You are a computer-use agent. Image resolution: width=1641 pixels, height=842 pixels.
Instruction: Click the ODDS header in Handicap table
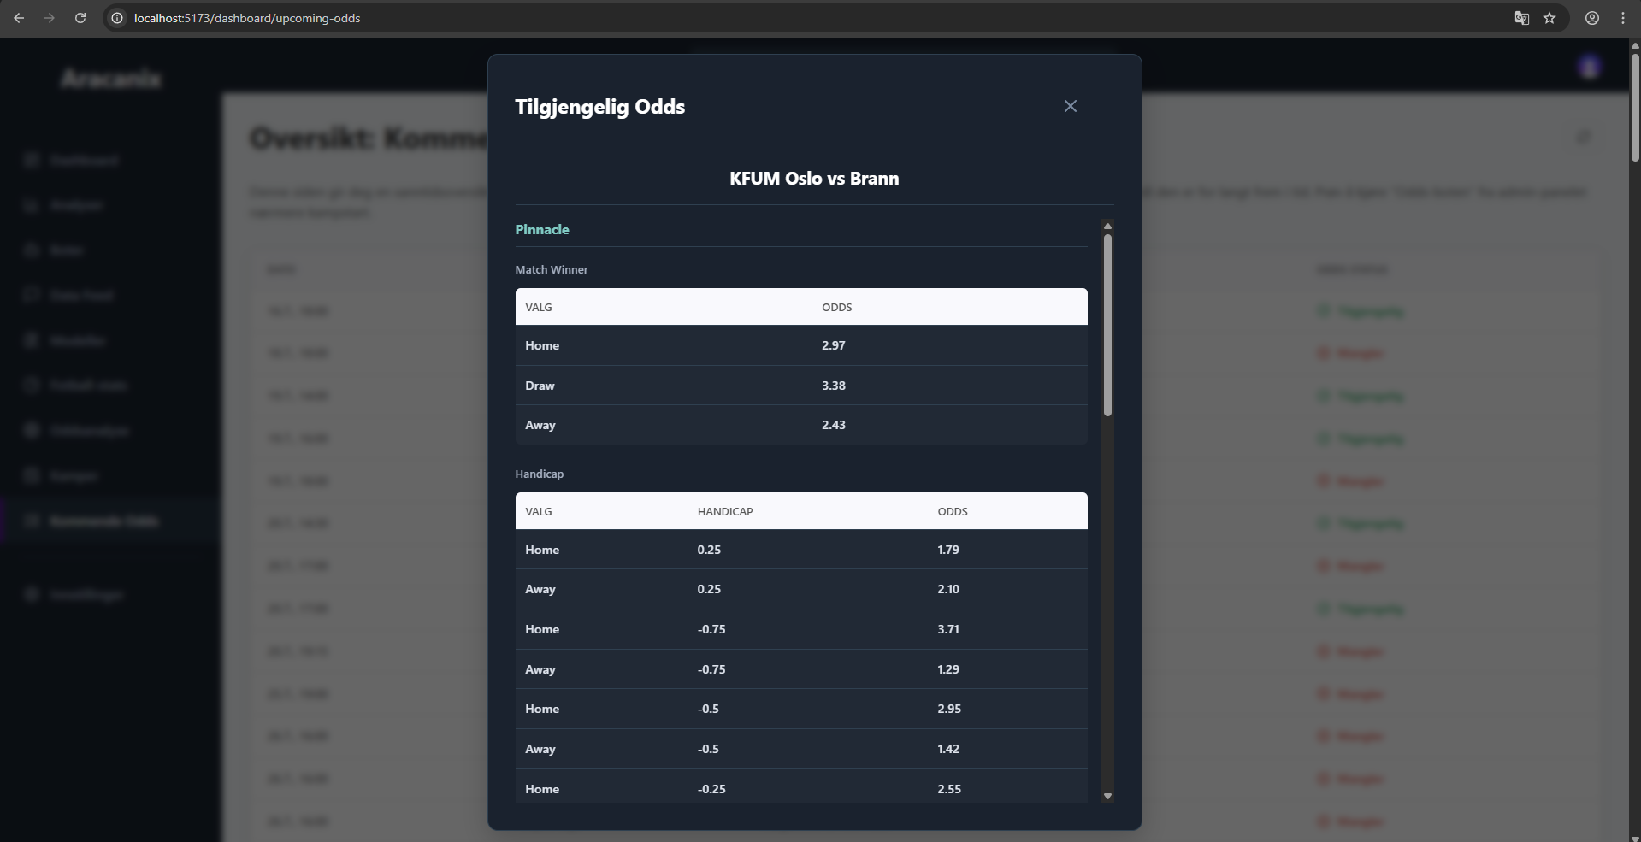(x=953, y=511)
